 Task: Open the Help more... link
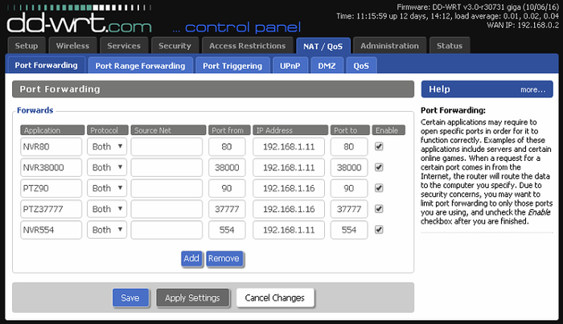point(532,90)
